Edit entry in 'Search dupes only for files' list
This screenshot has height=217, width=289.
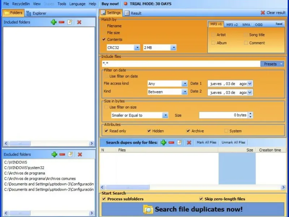(x=180, y=142)
